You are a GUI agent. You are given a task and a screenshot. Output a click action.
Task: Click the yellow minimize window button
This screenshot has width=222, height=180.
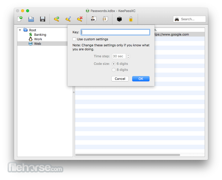(23, 11)
